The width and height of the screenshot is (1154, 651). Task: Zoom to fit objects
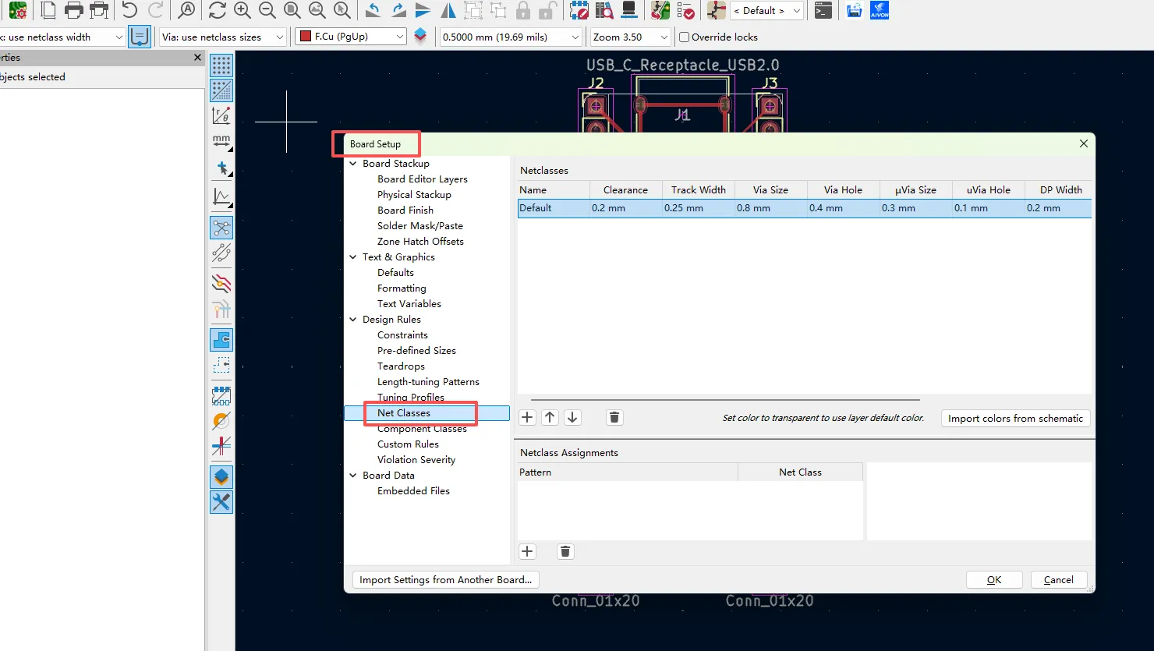(317, 10)
